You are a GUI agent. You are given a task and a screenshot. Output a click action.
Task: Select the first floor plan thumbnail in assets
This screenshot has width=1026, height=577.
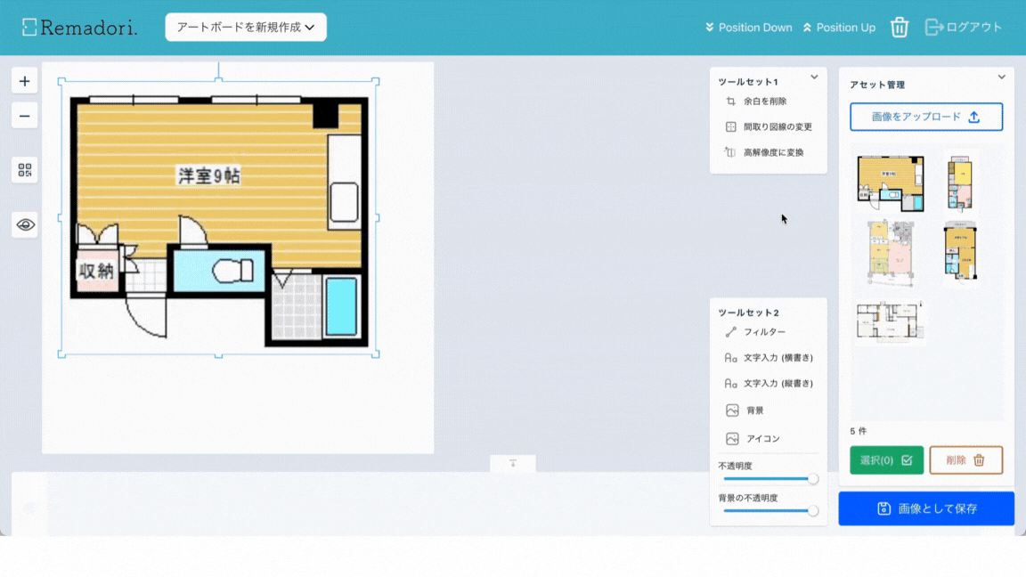point(890,183)
